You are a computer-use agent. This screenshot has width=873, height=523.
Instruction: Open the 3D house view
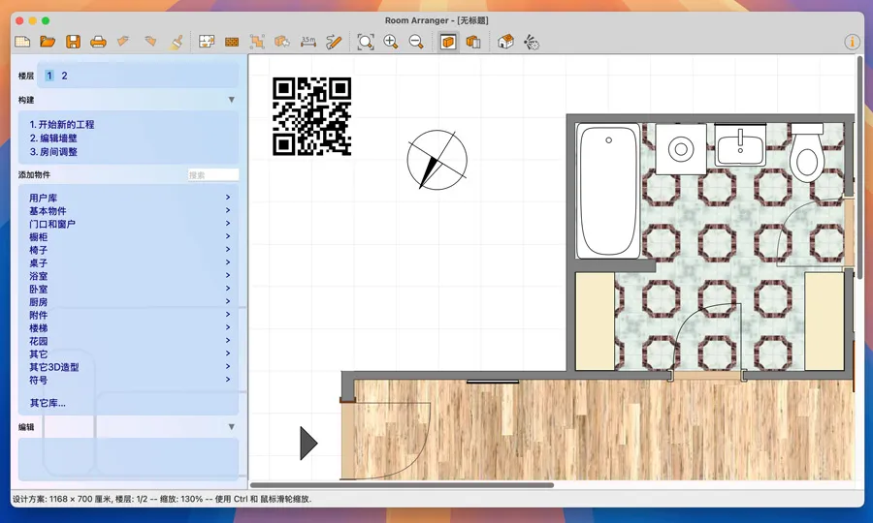tap(505, 42)
